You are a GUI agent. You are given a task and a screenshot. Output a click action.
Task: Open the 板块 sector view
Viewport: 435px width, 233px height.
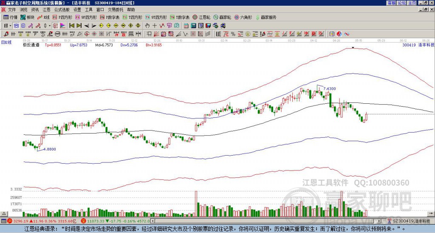click(27, 17)
